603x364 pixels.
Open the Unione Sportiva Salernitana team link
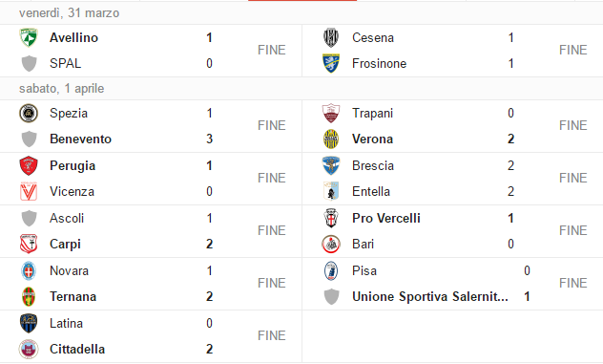pyautogui.click(x=430, y=296)
